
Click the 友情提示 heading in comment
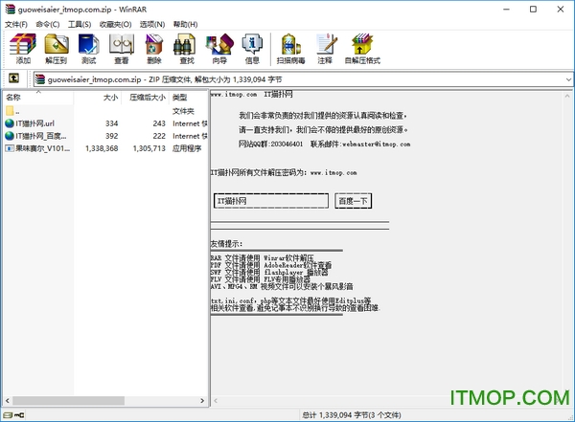tap(226, 244)
